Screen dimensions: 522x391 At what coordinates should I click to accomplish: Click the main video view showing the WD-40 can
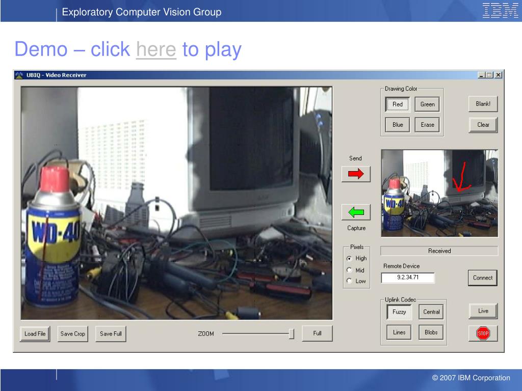coord(176,203)
